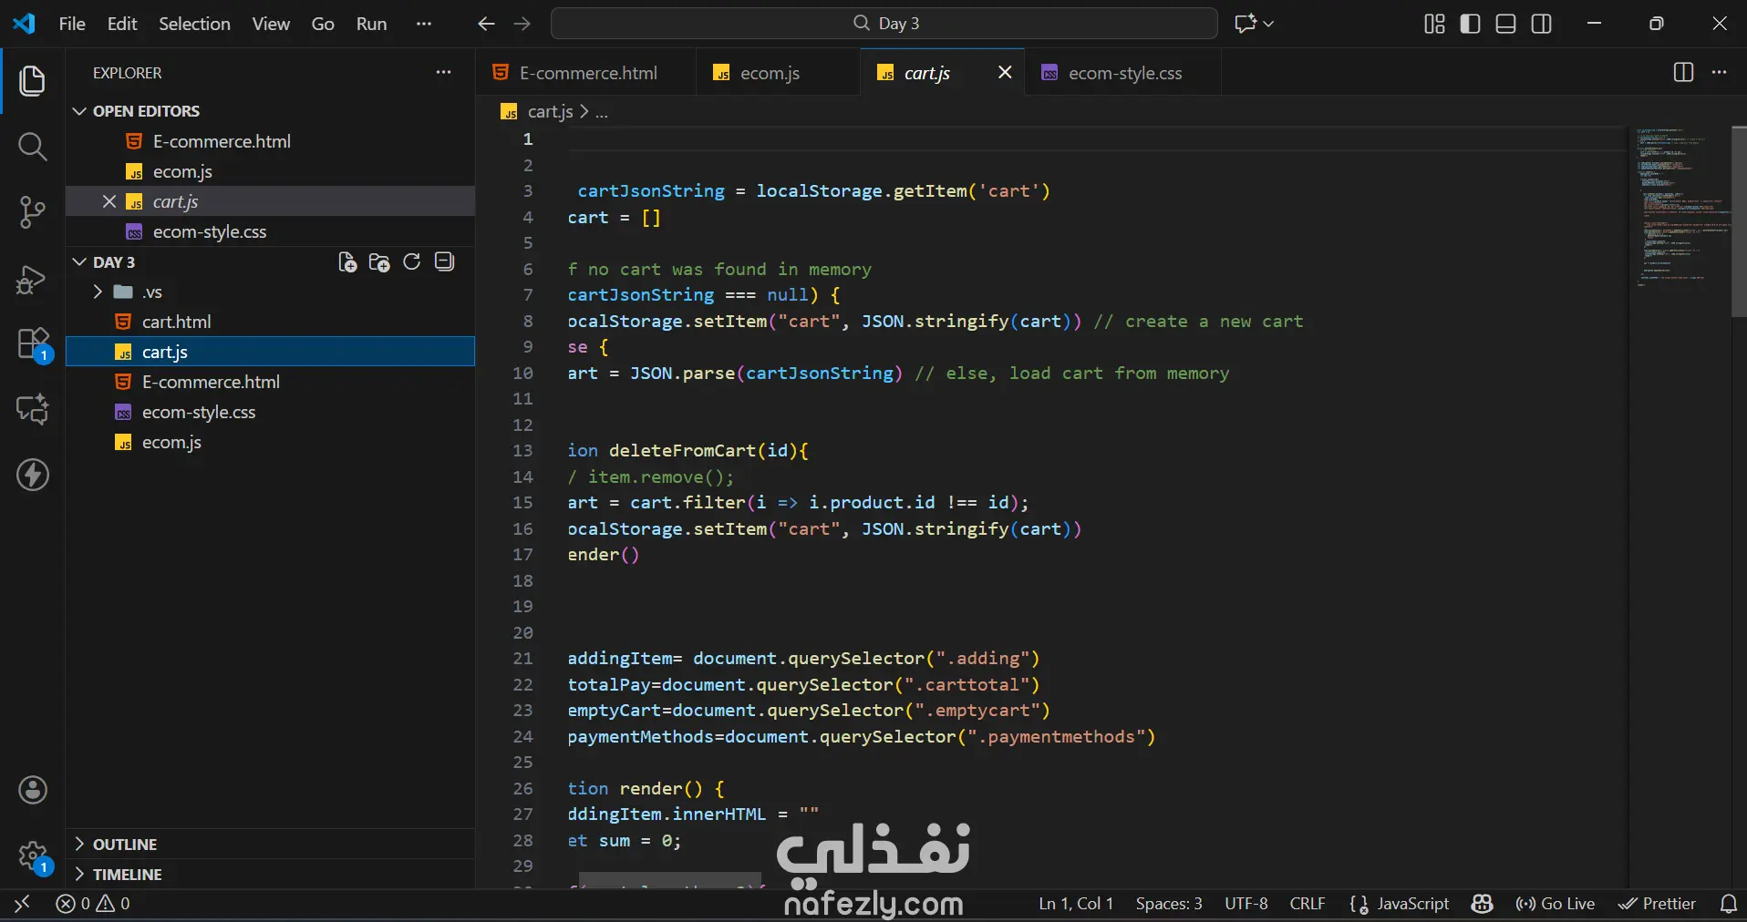Open the Run and Debug view
The width and height of the screenshot is (1747, 922).
click(33, 279)
